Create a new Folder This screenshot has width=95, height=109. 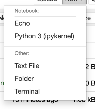[45, 78]
